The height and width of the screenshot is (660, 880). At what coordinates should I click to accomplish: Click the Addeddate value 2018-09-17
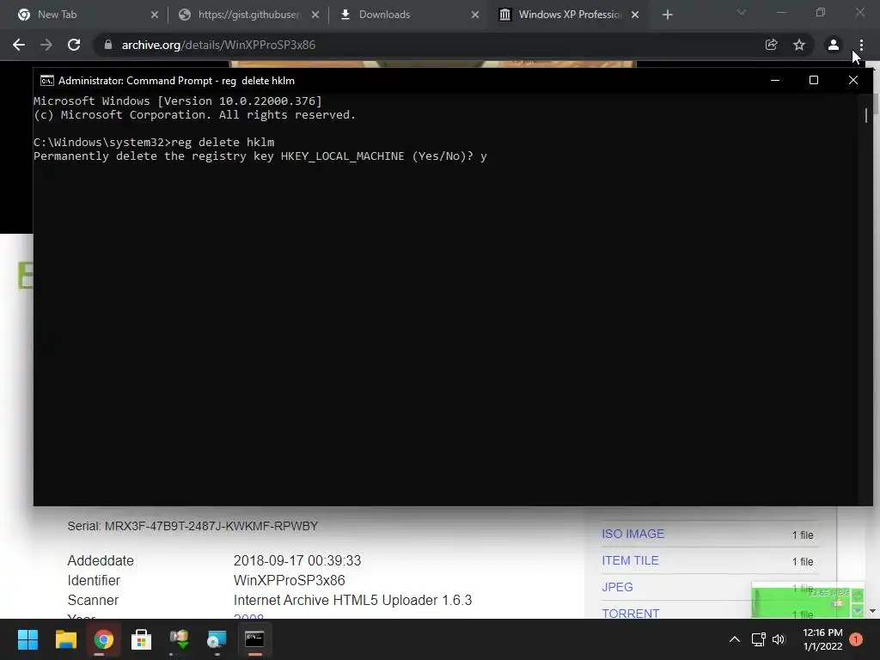coord(296,560)
